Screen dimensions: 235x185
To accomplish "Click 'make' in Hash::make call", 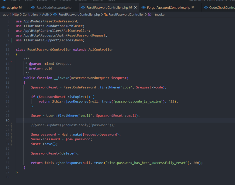I will coord(77,134).
